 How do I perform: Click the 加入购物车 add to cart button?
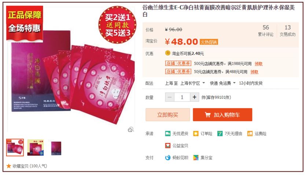(222, 115)
